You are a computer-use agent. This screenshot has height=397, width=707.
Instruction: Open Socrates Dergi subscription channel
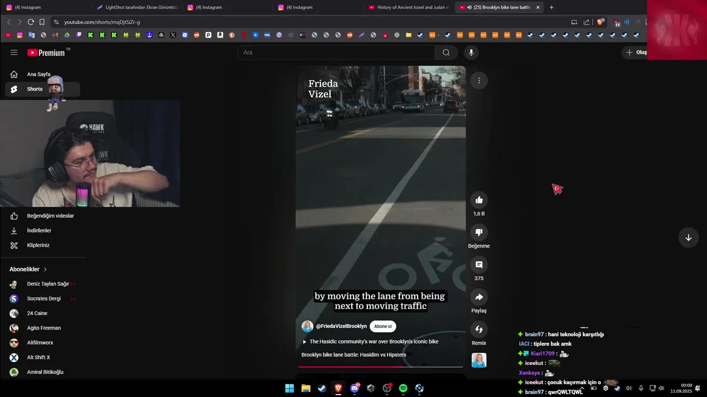[x=42, y=299]
